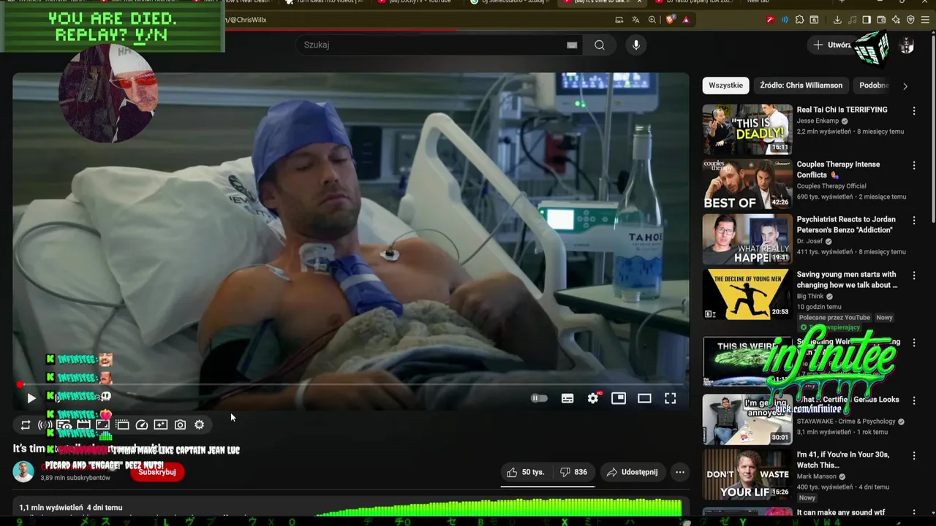Open I'm 41, if You're In Your 30s title
This screenshot has height=526, width=936.
[x=843, y=460]
